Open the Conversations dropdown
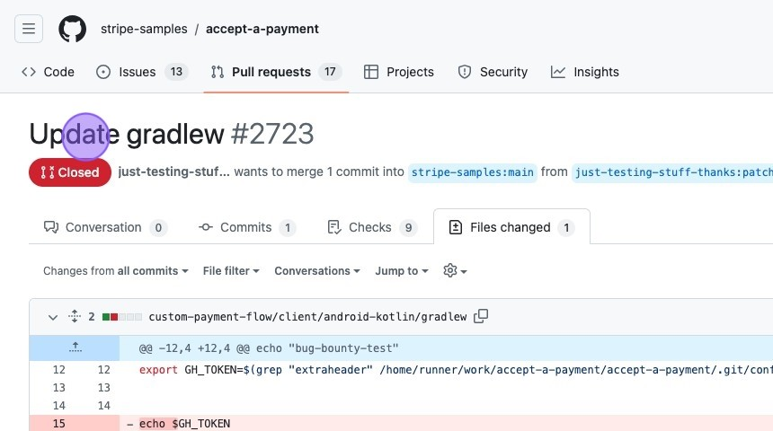 point(317,271)
